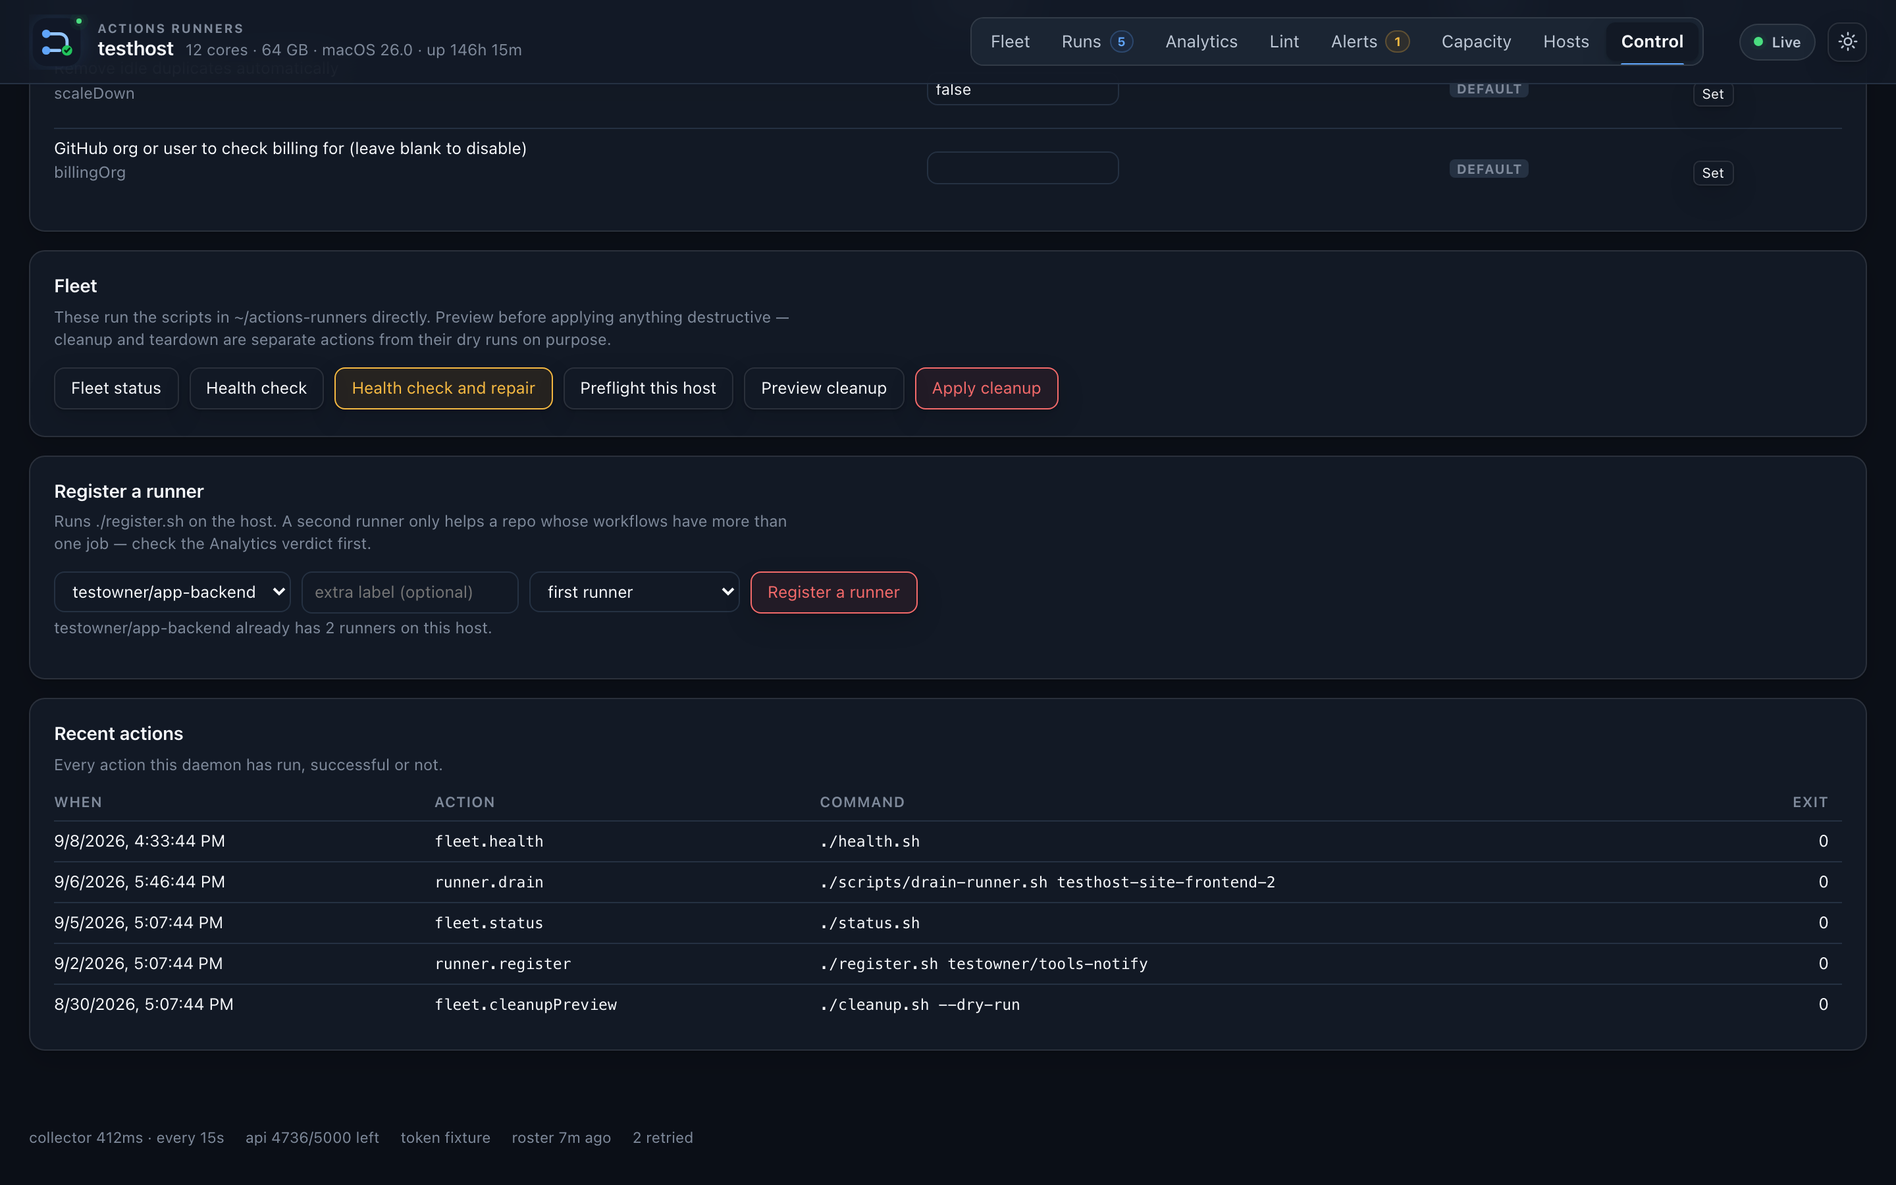Open the testowner/app-backend repo dropdown
The width and height of the screenshot is (1896, 1185).
pos(172,592)
